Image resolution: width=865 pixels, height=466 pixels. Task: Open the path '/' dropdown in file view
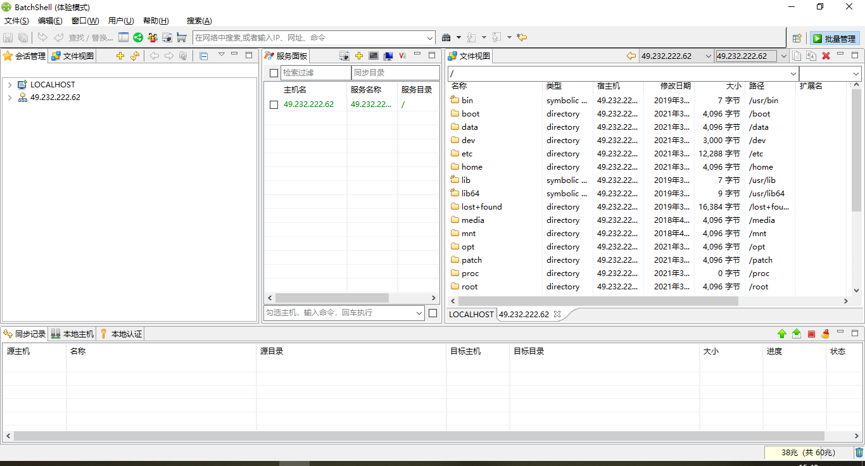(x=793, y=73)
